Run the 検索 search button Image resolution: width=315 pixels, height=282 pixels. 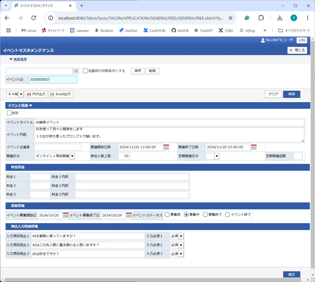point(292,94)
